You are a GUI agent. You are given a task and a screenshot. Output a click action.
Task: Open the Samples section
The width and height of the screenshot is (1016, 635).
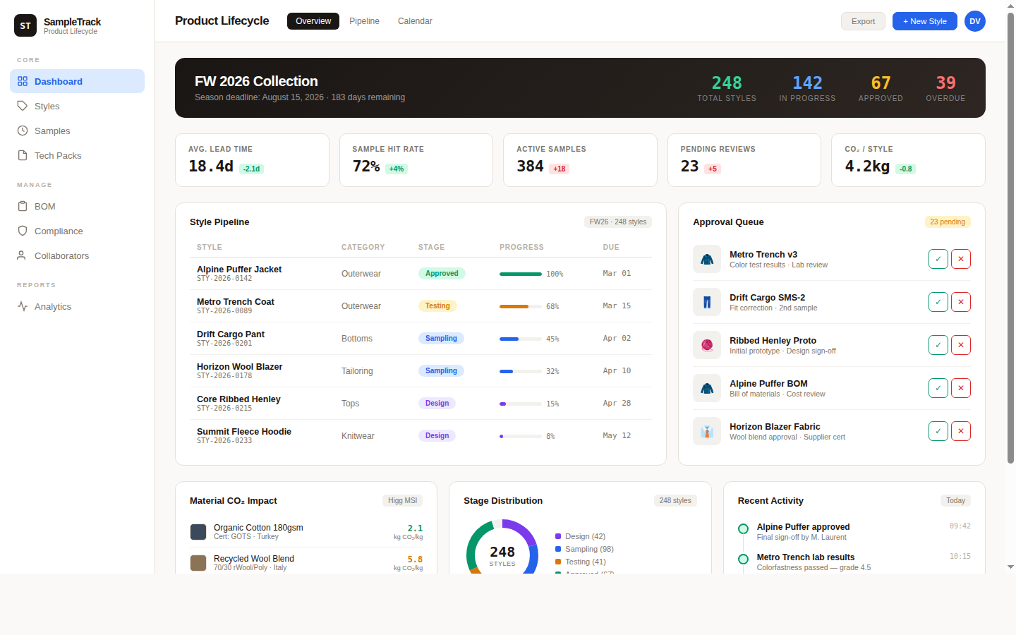(x=77, y=131)
